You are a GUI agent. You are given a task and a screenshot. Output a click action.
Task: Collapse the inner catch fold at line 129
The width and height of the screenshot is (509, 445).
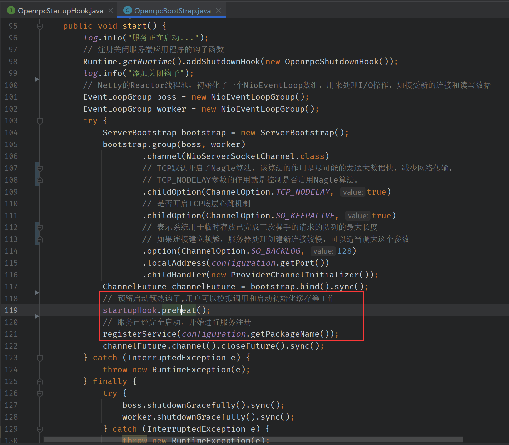coord(40,429)
